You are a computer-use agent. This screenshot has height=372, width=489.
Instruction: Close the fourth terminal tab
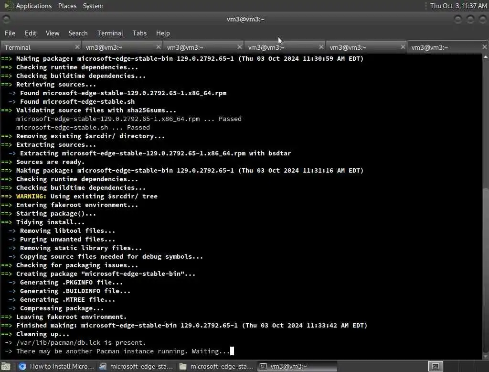(x=321, y=47)
